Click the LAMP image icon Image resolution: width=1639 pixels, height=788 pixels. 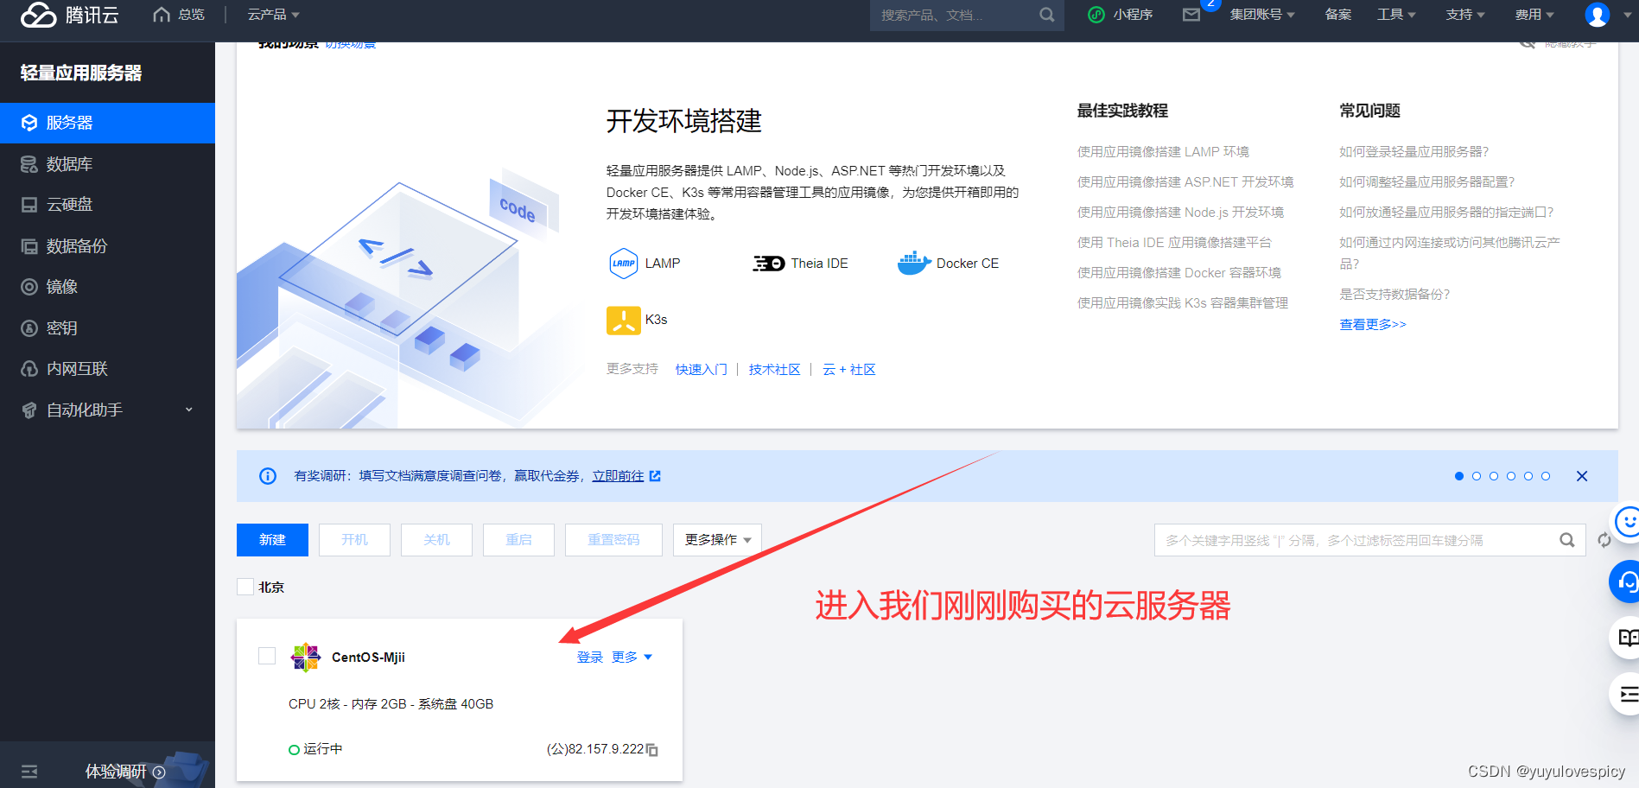[623, 264]
